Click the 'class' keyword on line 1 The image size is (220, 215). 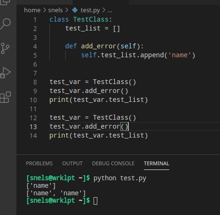59,20
